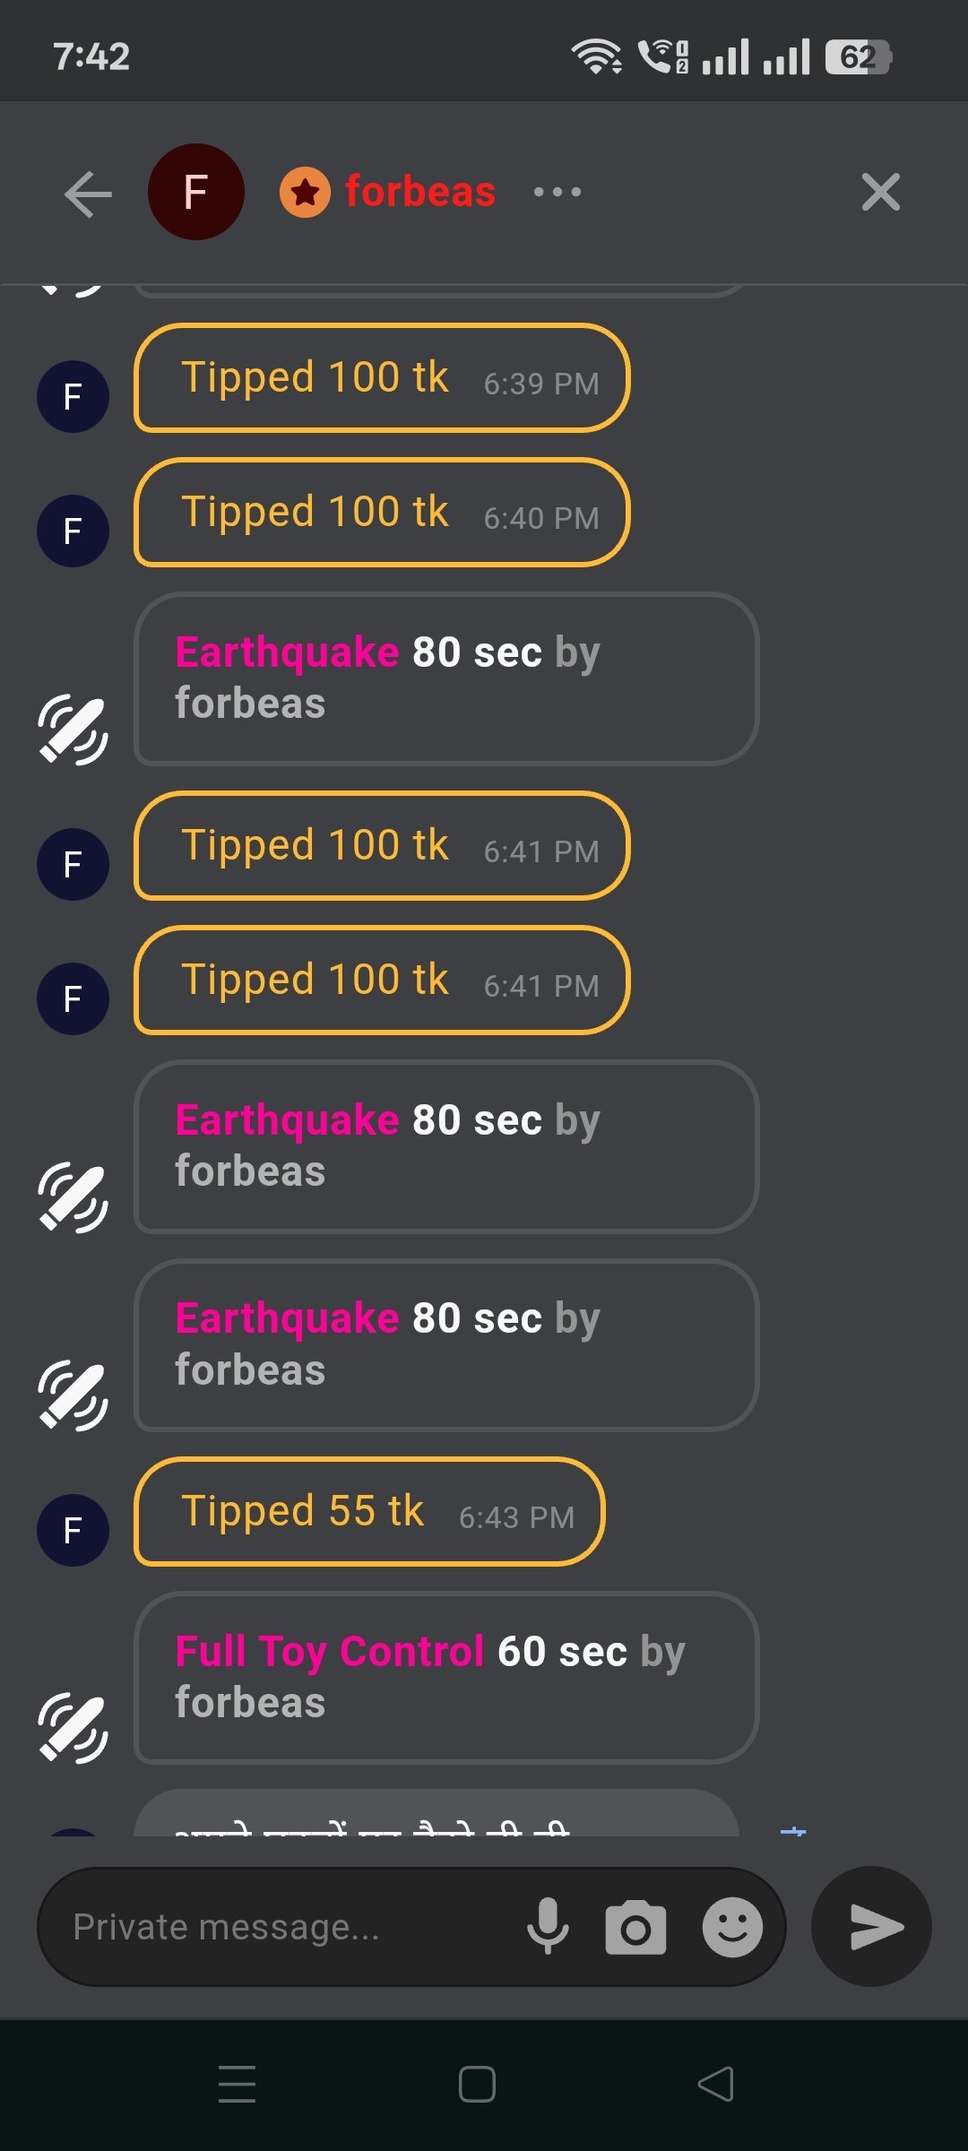Tap the Tipped 55 tk message bubble
Viewport: 968px width, 2151px height.
pos(369,1512)
